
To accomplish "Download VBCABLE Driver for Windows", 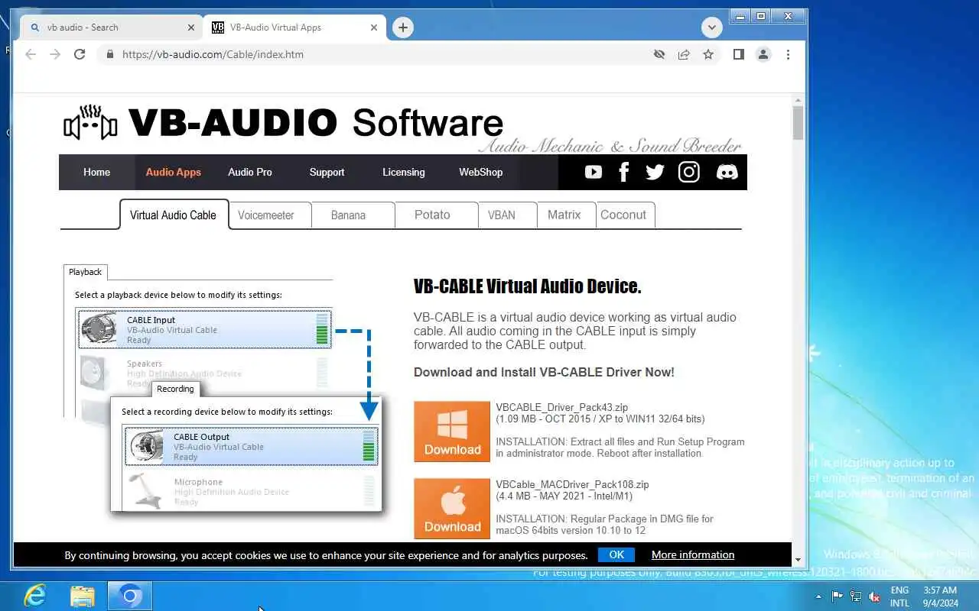I will pyautogui.click(x=452, y=432).
